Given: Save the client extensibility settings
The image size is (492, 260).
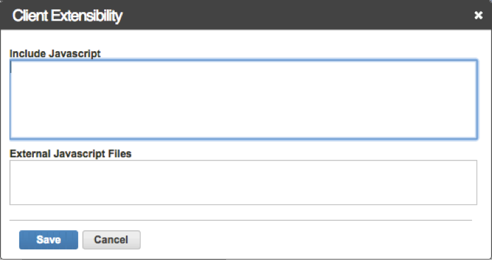Looking at the screenshot, I should pos(48,240).
